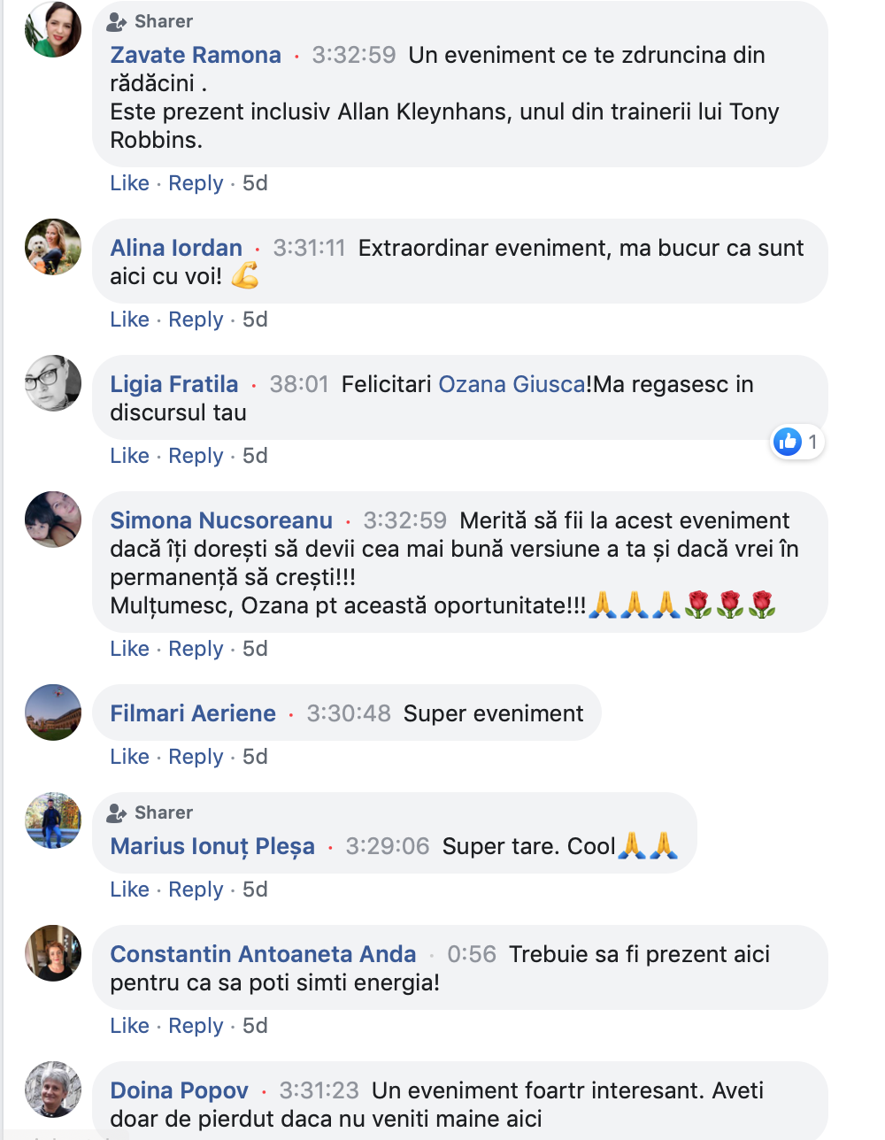Click the Sharer icon above Marius Ionuț Pleșa
Image resolution: width=885 pixels, height=1140 pixels.
tap(117, 813)
